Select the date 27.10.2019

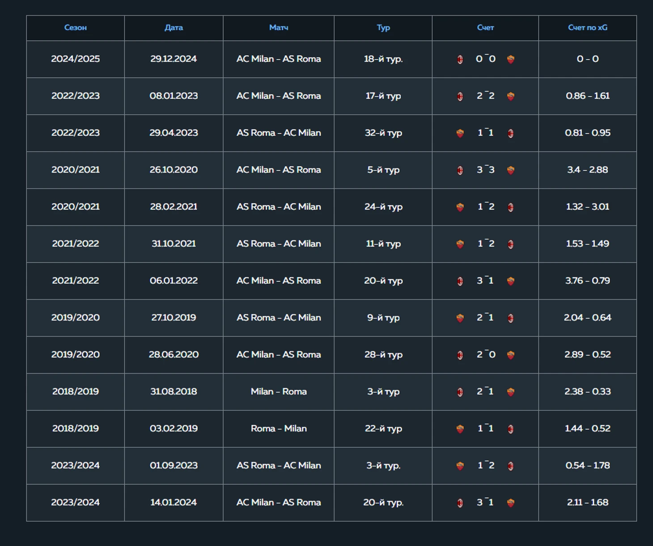pos(174,318)
